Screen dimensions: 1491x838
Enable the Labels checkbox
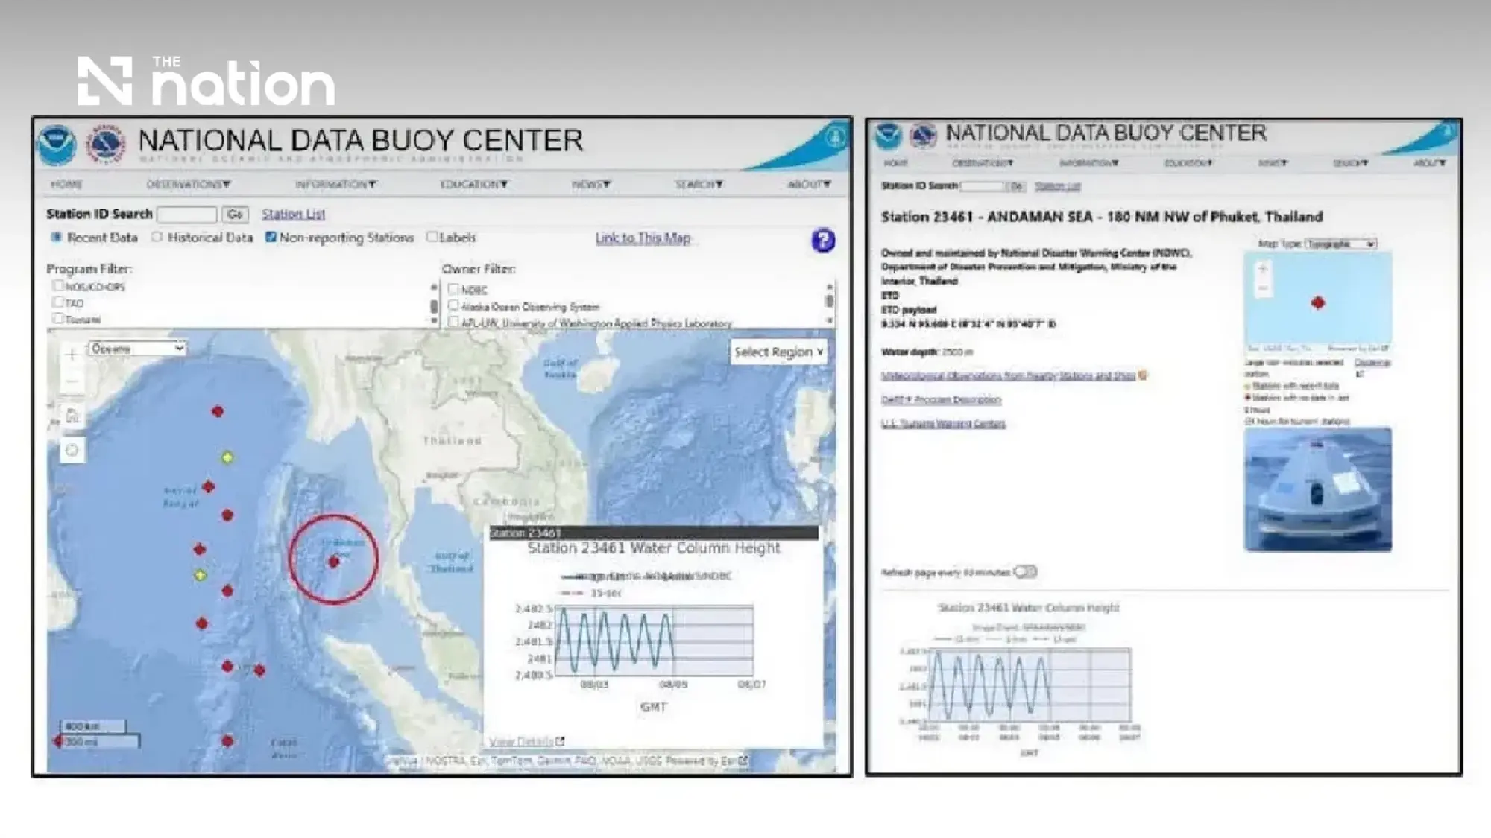[x=432, y=237]
